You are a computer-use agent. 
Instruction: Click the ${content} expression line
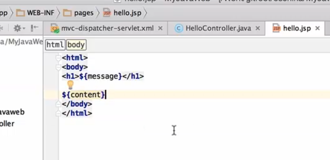[x=83, y=95]
